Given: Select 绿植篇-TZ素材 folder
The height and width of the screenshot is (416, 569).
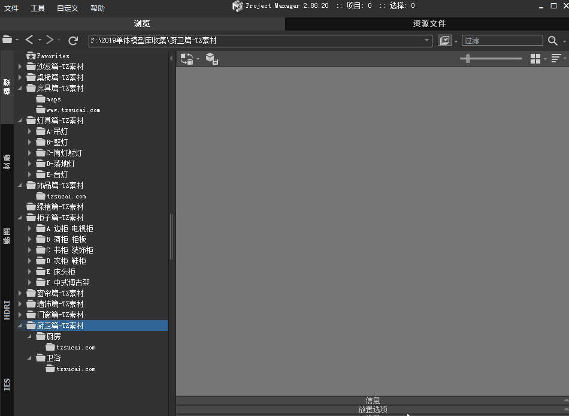Looking at the screenshot, I should coord(55,207).
